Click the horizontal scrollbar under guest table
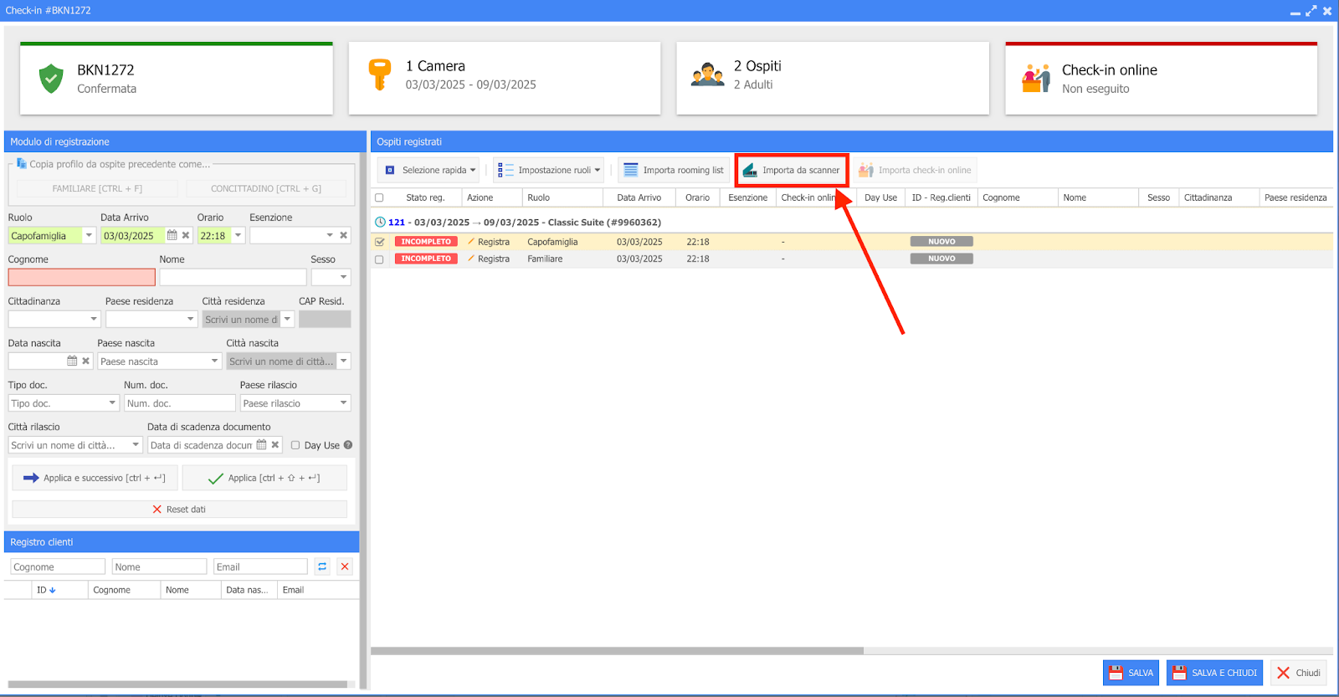This screenshot has width=1339, height=697. (x=617, y=651)
